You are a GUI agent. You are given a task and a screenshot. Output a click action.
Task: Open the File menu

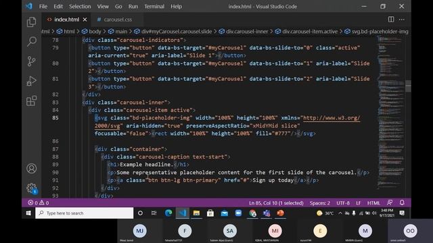click(43, 6)
